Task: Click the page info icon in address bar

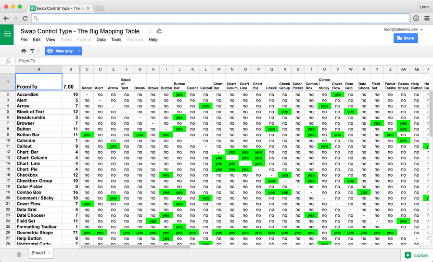Action: pyautogui.click(x=416, y=18)
